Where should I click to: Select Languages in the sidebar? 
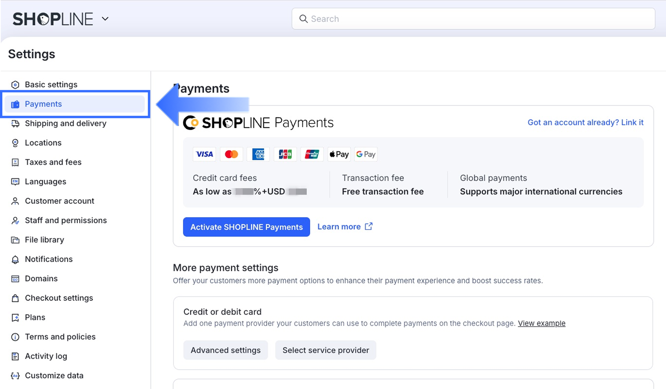pyautogui.click(x=45, y=182)
